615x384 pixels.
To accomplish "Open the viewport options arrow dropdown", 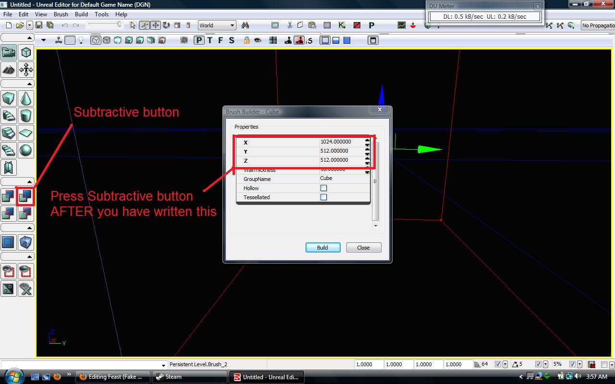I will 44,40.
